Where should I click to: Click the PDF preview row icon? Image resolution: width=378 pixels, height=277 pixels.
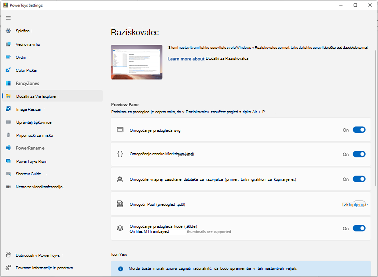(120, 204)
